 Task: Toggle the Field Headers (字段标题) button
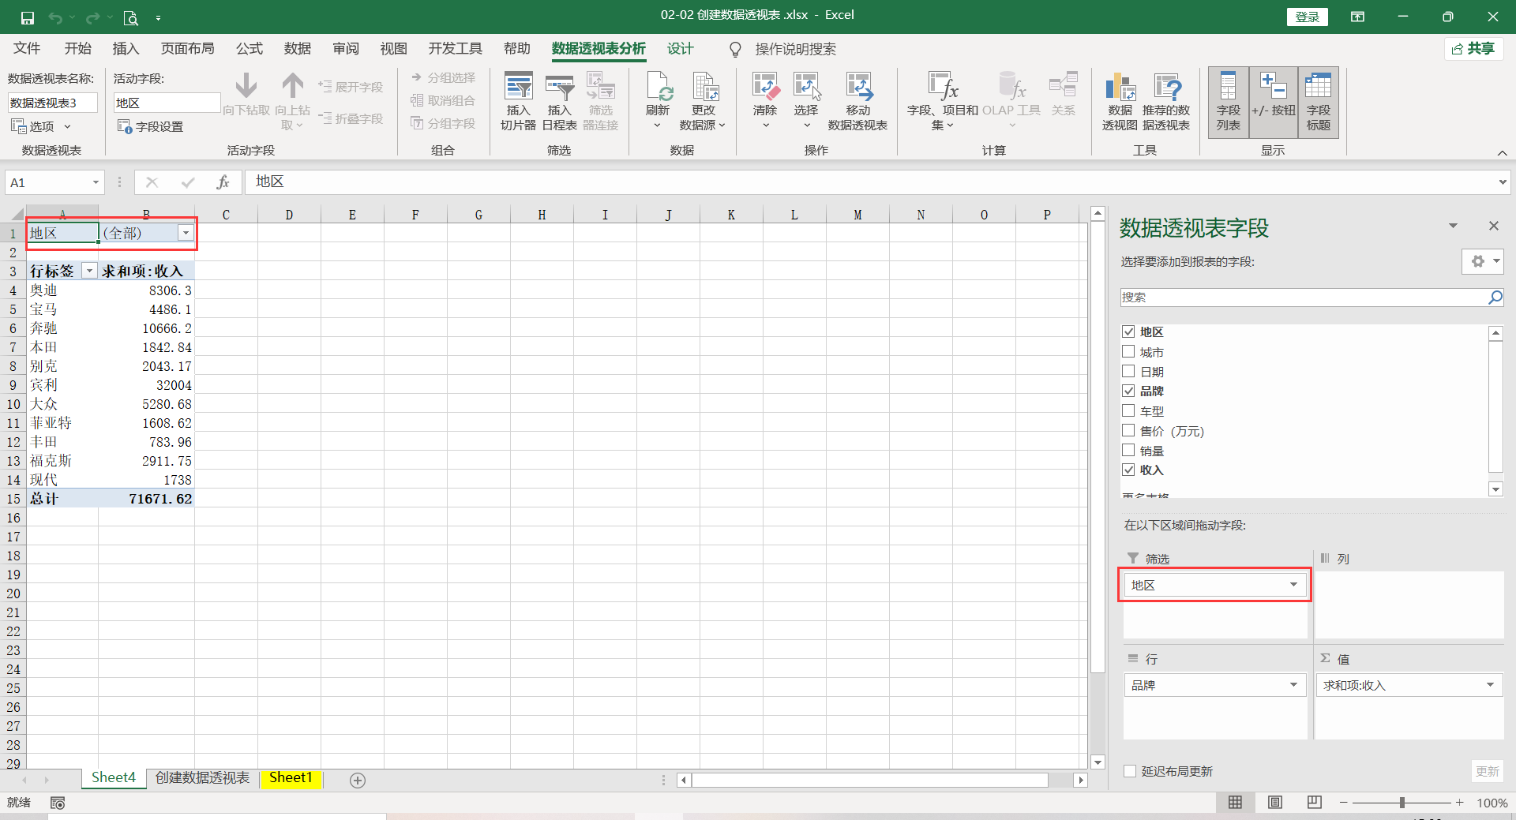point(1318,101)
